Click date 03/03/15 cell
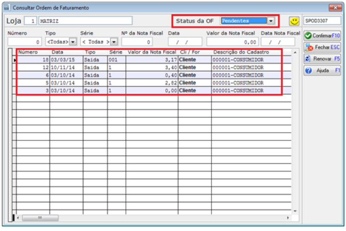The image size is (346, 231). (66, 60)
